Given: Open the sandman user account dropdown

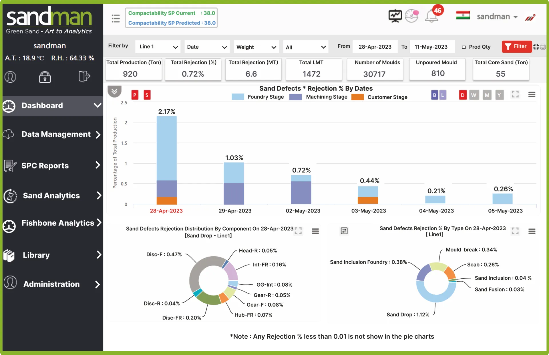Looking at the screenshot, I should tap(497, 17).
